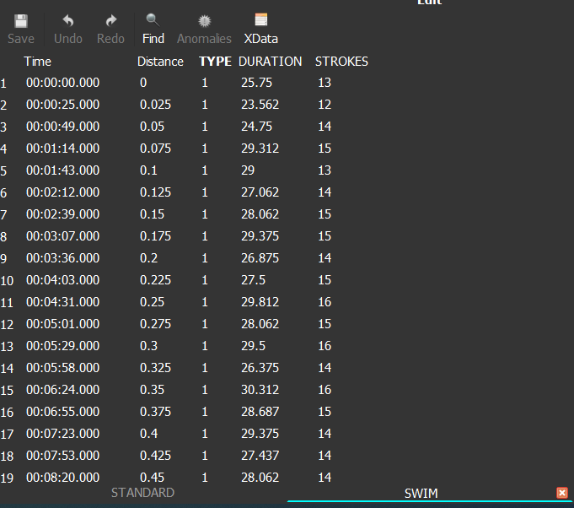574x508 pixels.
Task: Select duration cell 29.312
Action: tap(260, 149)
